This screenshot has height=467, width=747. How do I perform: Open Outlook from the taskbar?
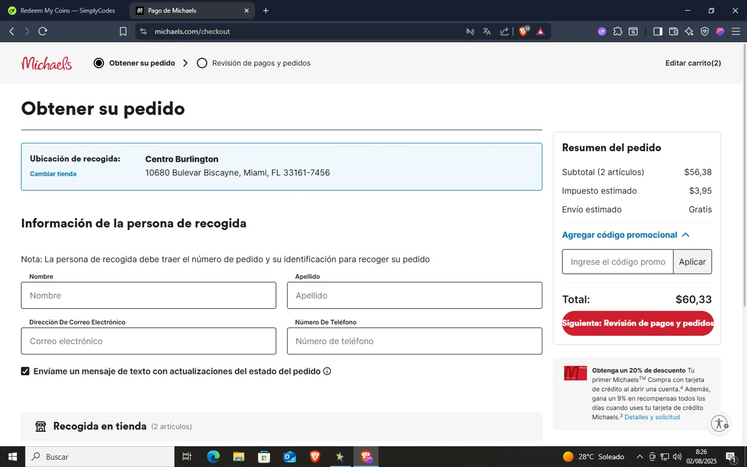[x=289, y=457]
